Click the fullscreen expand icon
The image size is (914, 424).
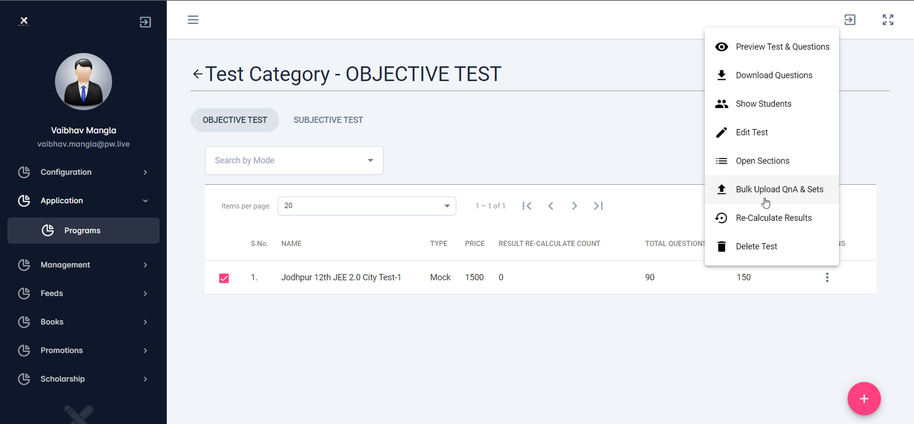887,20
